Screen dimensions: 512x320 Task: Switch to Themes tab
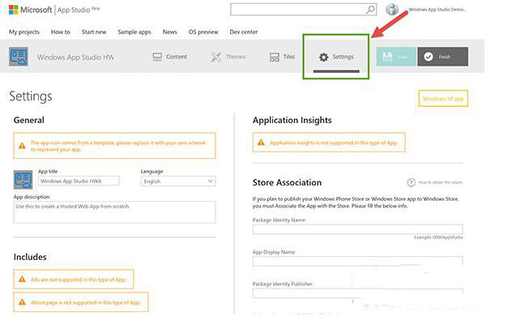[x=228, y=57]
